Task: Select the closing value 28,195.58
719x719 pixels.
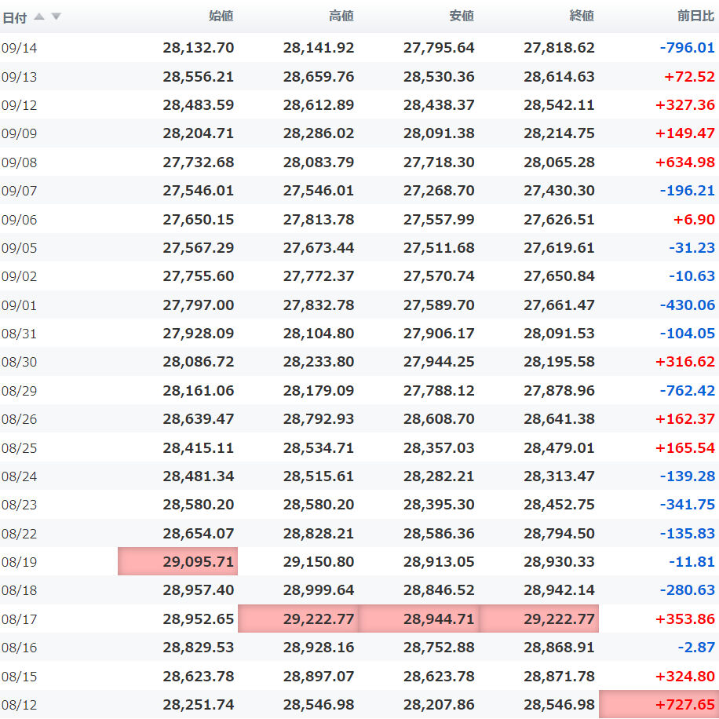Action: (x=559, y=363)
